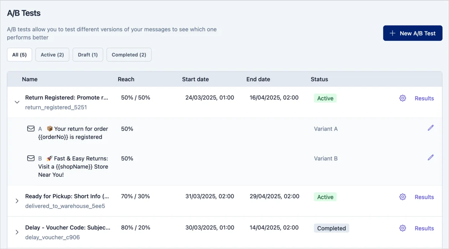This screenshot has width=449, height=249.
Task: Select the delivered_to_warehouse_5ee5 identifier
Action: point(65,206)
